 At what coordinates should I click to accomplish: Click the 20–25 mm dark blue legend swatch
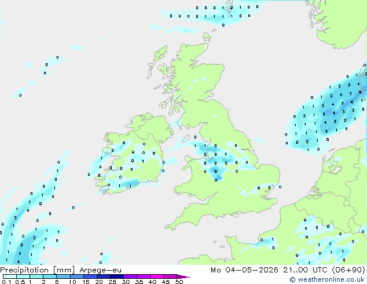click(x=104, y=276)
